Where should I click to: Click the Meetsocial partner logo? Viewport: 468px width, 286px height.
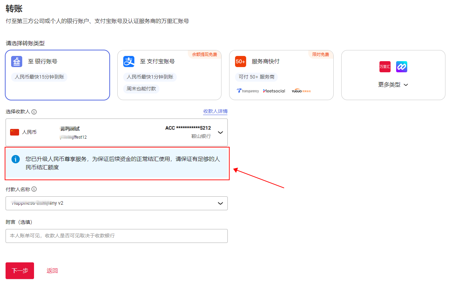pyautogui.click(x=274, y=91)
